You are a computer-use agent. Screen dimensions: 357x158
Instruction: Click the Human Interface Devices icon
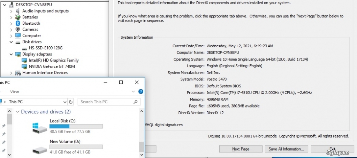pyautogui.click(x=18, y=73)
